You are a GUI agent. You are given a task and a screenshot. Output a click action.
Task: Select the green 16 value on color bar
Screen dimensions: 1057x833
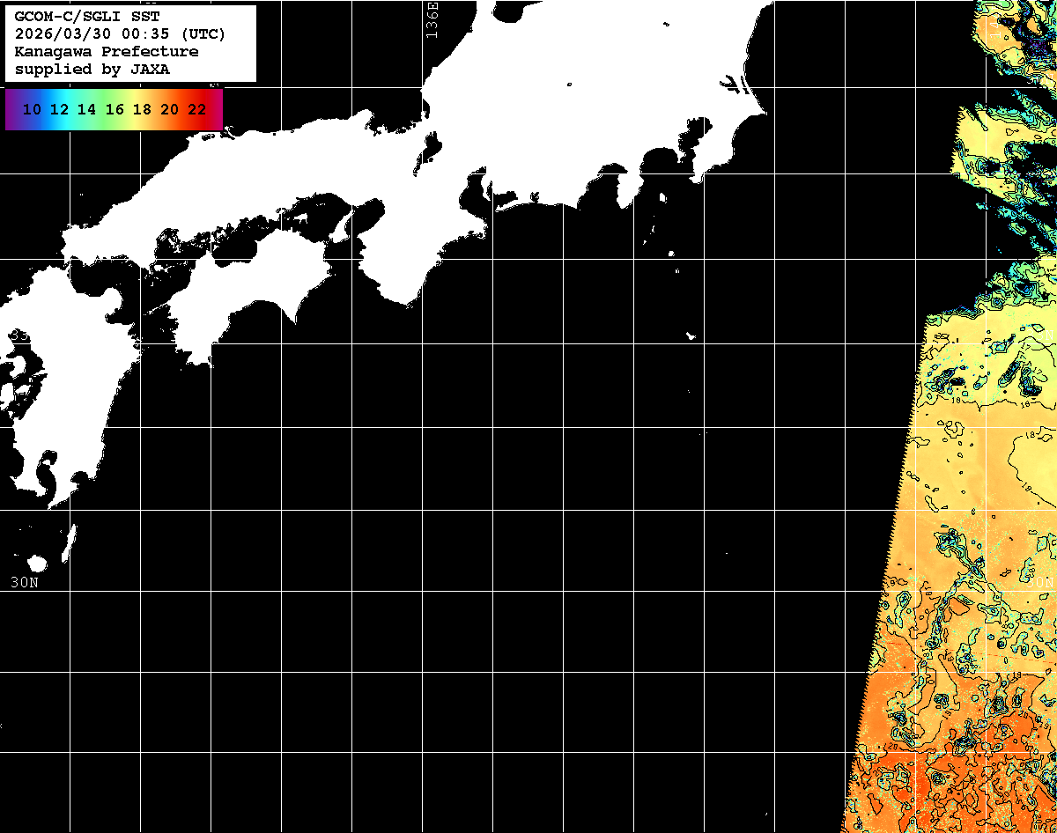(x=115, y=109)
